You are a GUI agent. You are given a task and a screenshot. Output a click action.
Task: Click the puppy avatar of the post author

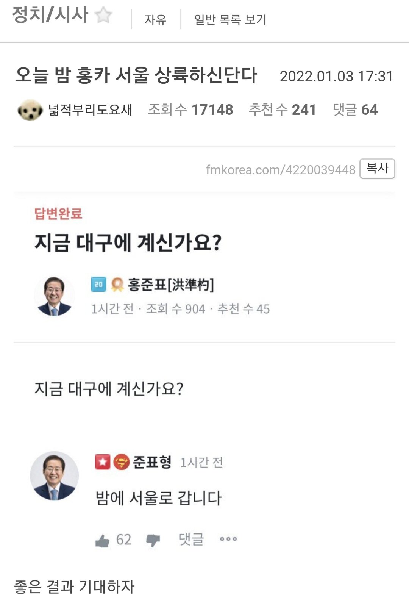30,110
